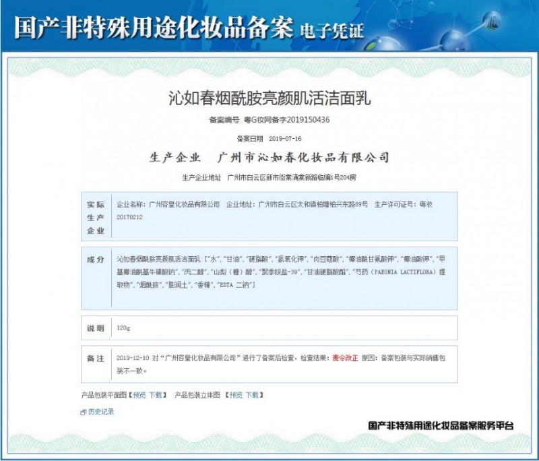This screenshot has height=461, width=539.
Task: Download the product packaging flat image (产品包装平面图 下载)
Action: click(156, 395)
